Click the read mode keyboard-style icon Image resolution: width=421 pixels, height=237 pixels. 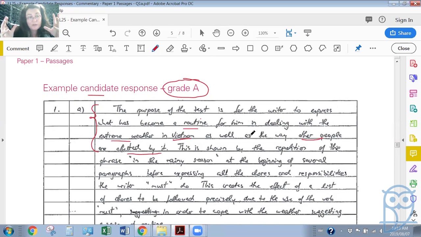[308, 33]
